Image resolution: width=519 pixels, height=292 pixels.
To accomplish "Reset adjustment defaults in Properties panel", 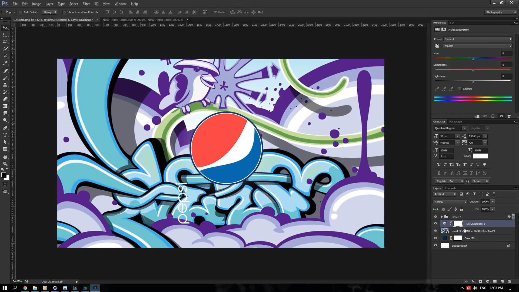I will (493, 116).
